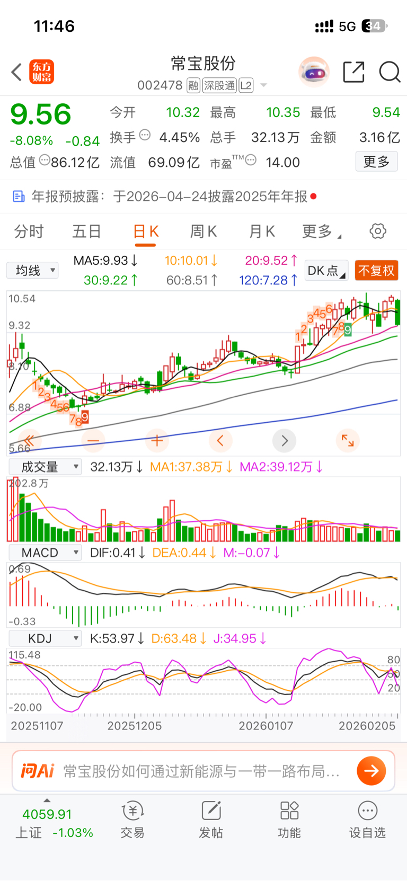Tap the MA1:37.38万 volume average
The height and width of the screenshot is (881, 407).
tap(191, 467)
